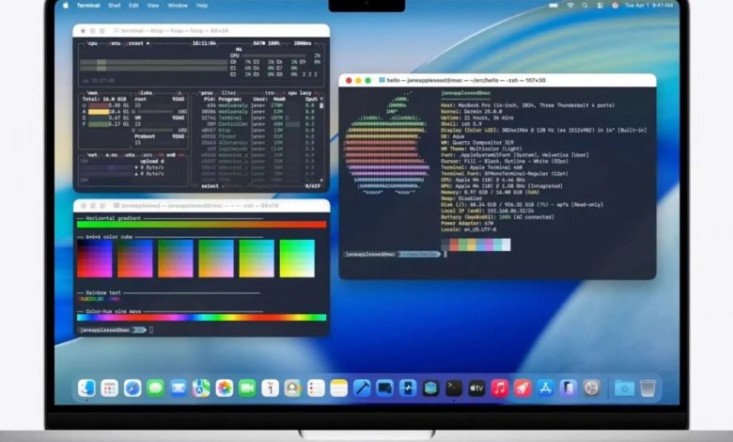Open the Simulator icon in Dock
The height and width of the screenshot is (442, 733).
click(x=384, y=387)
